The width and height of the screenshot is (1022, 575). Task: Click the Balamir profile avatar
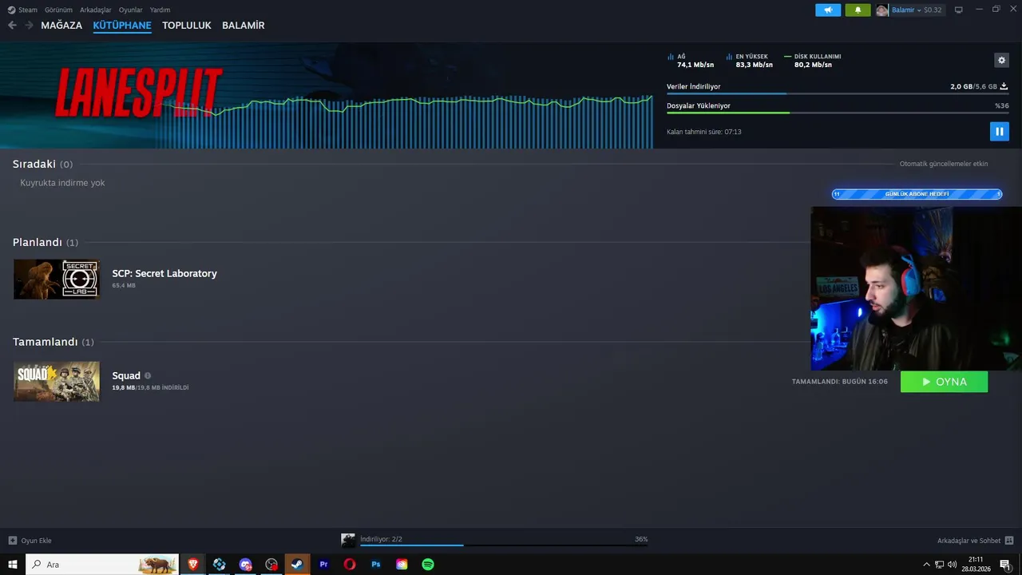click(x=881, y=10)
